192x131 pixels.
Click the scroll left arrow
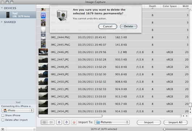pyautogui.click(x=183, y=116)
